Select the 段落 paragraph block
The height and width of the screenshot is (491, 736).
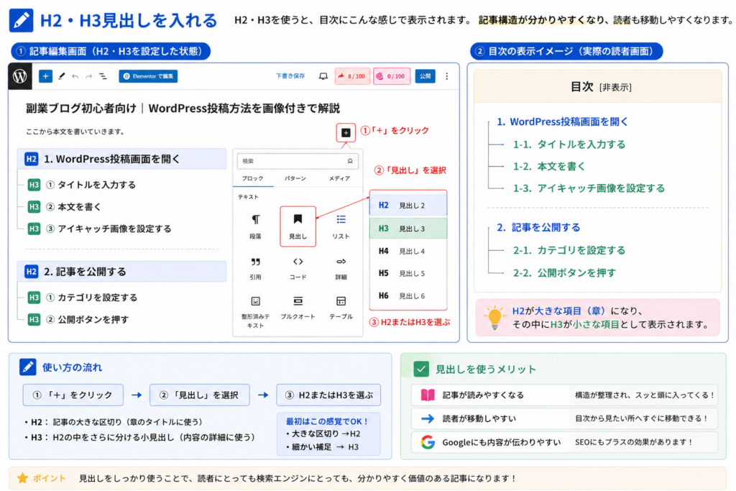(x=255, y=226)
